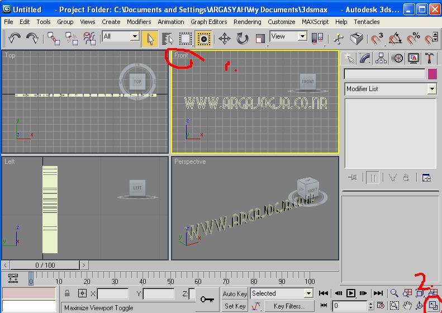Viewport: 442px width, 313px height.
Task: Switch to the Create command panel tab
Action: (349, 58)
